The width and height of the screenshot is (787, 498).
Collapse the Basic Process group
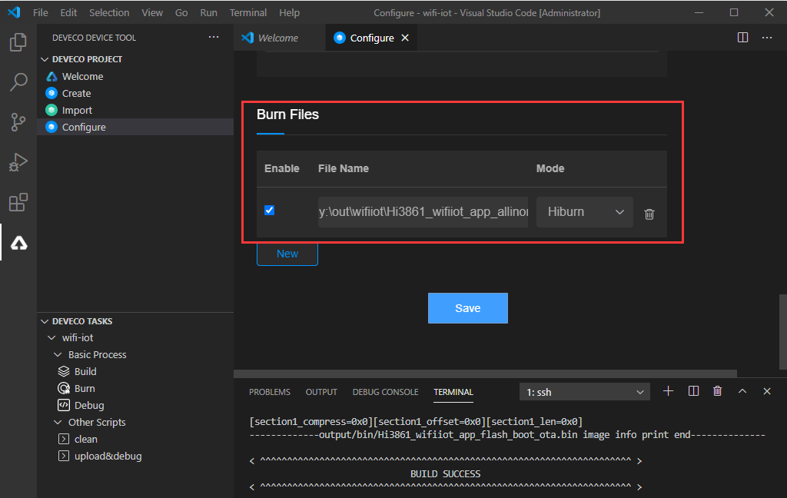pyautogui.click(x=58, y=354)
